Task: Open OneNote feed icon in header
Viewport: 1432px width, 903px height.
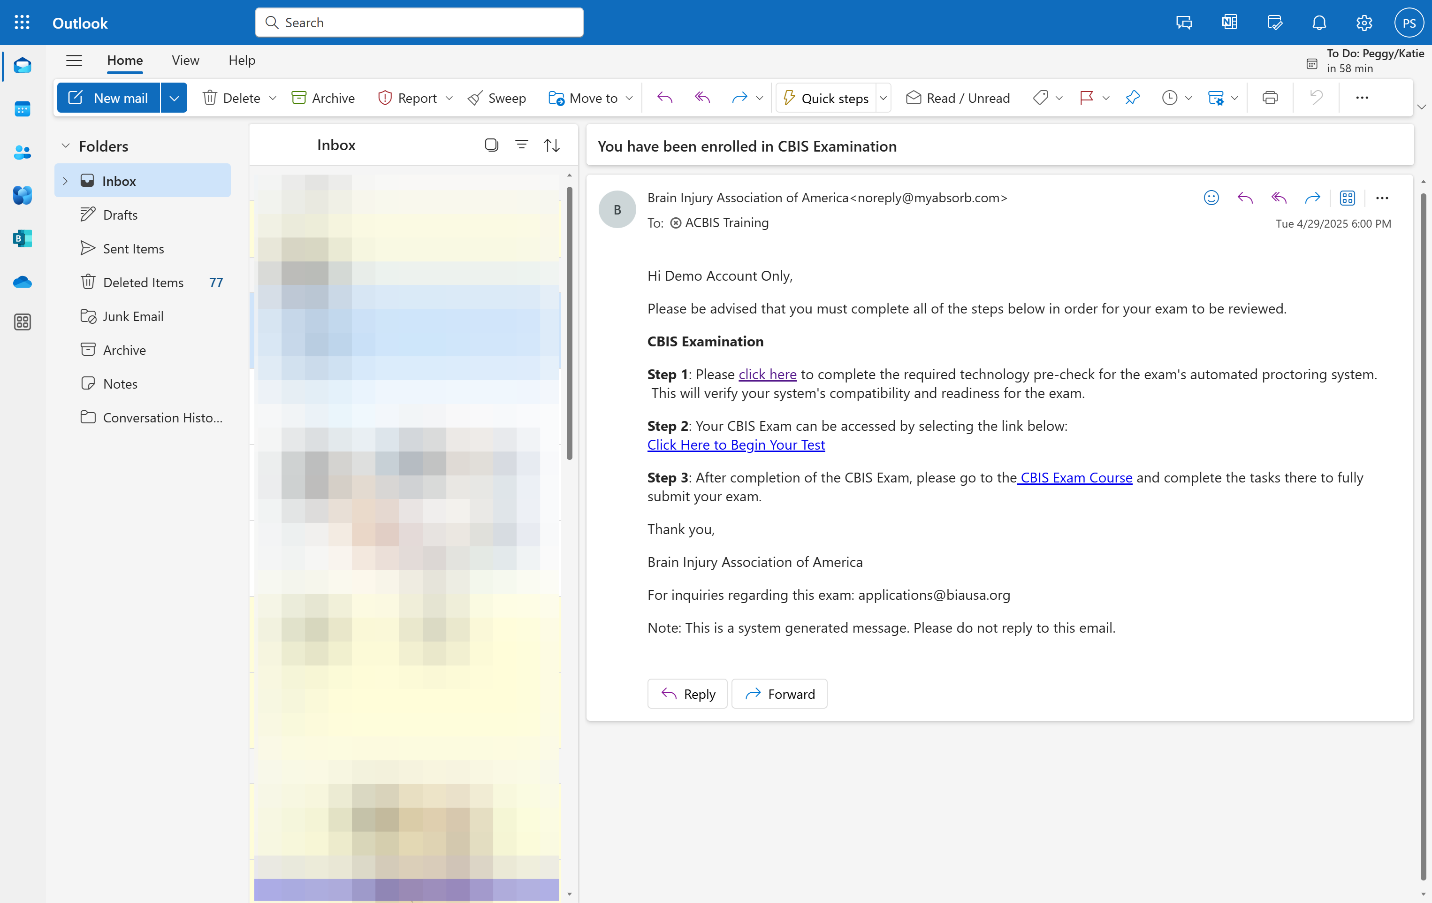Action: [1229, 23]
